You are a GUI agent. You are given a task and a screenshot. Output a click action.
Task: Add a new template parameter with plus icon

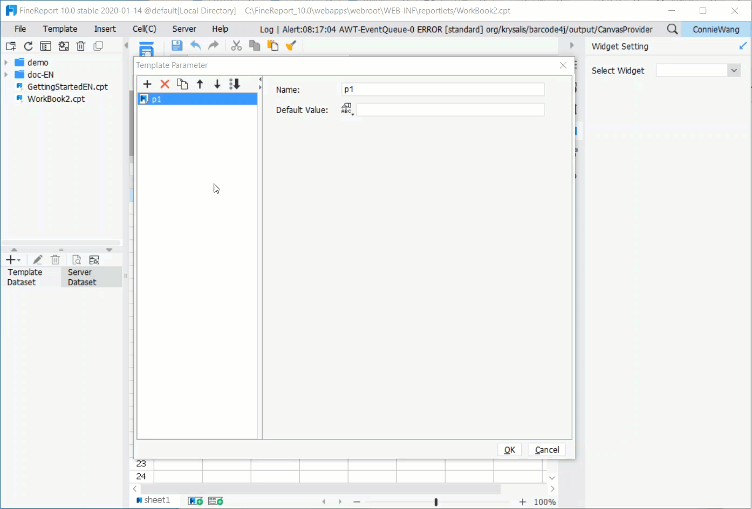pos(147,84)
